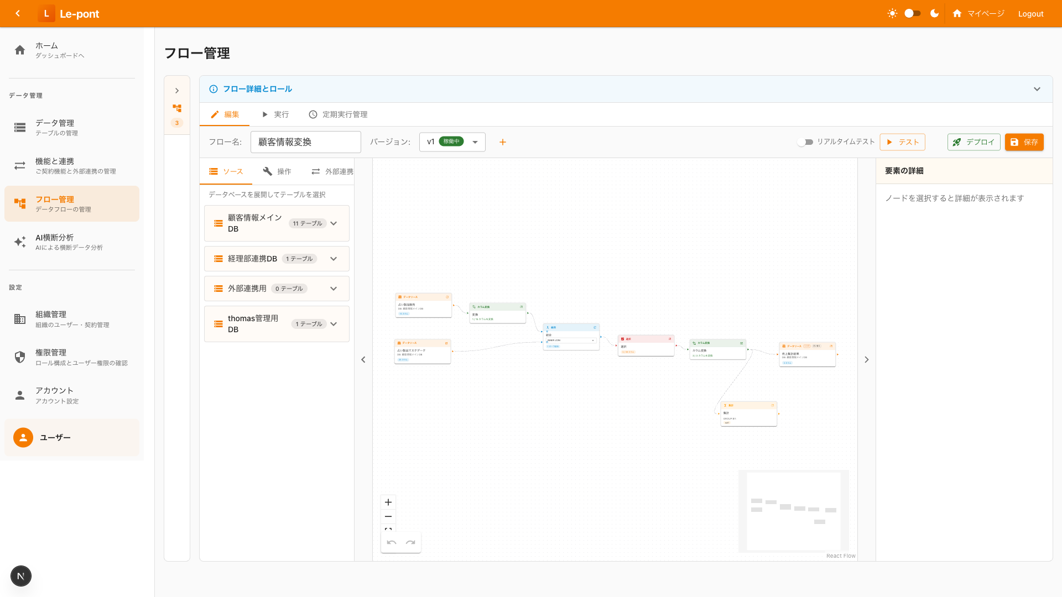Open マイページ from the header
Viewport: 1062px width, 597px height.
tap(978, 13)
